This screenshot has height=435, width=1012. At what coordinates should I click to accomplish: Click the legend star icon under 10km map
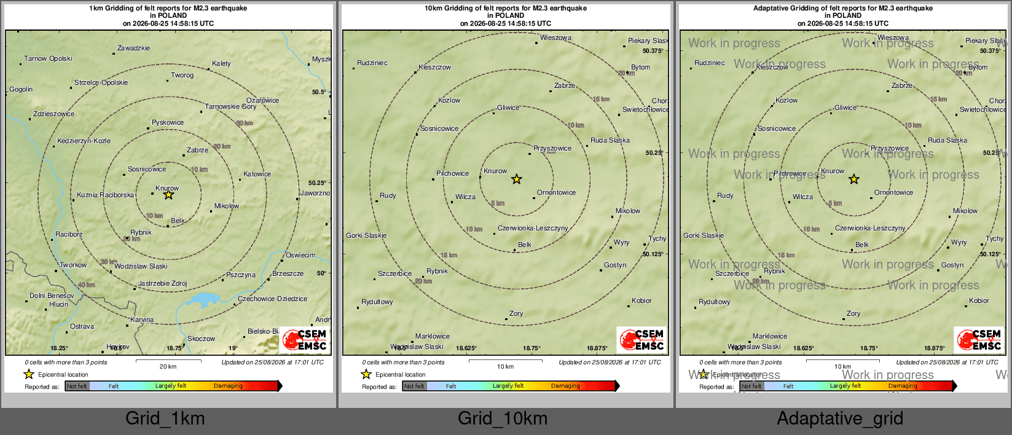pyautogui.click(x=366, y=374)
